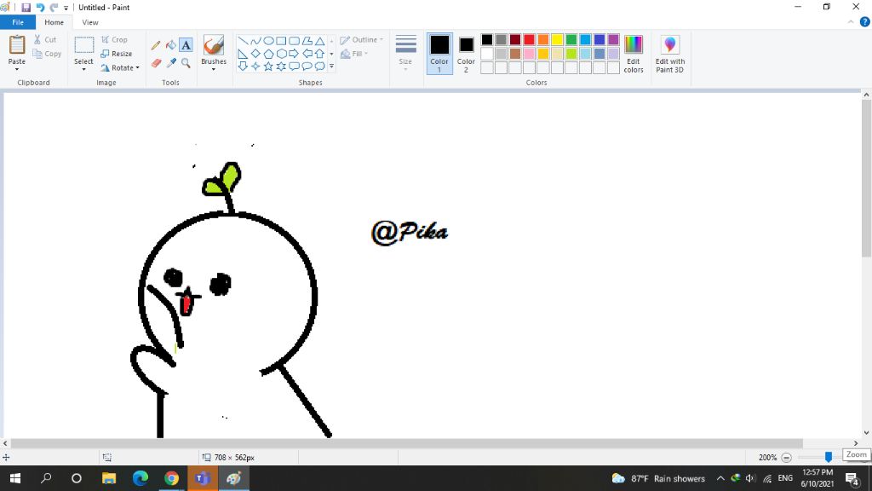Viewport: 872px width, 491px height.
Task: Click the Brushes icon
Action: click(x=214, y=45)
